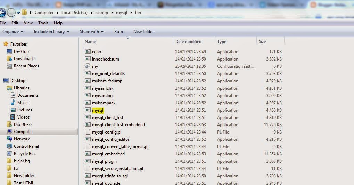
Task: Select the mysql_client_test_embedded file name
Action: coord(118,125)
